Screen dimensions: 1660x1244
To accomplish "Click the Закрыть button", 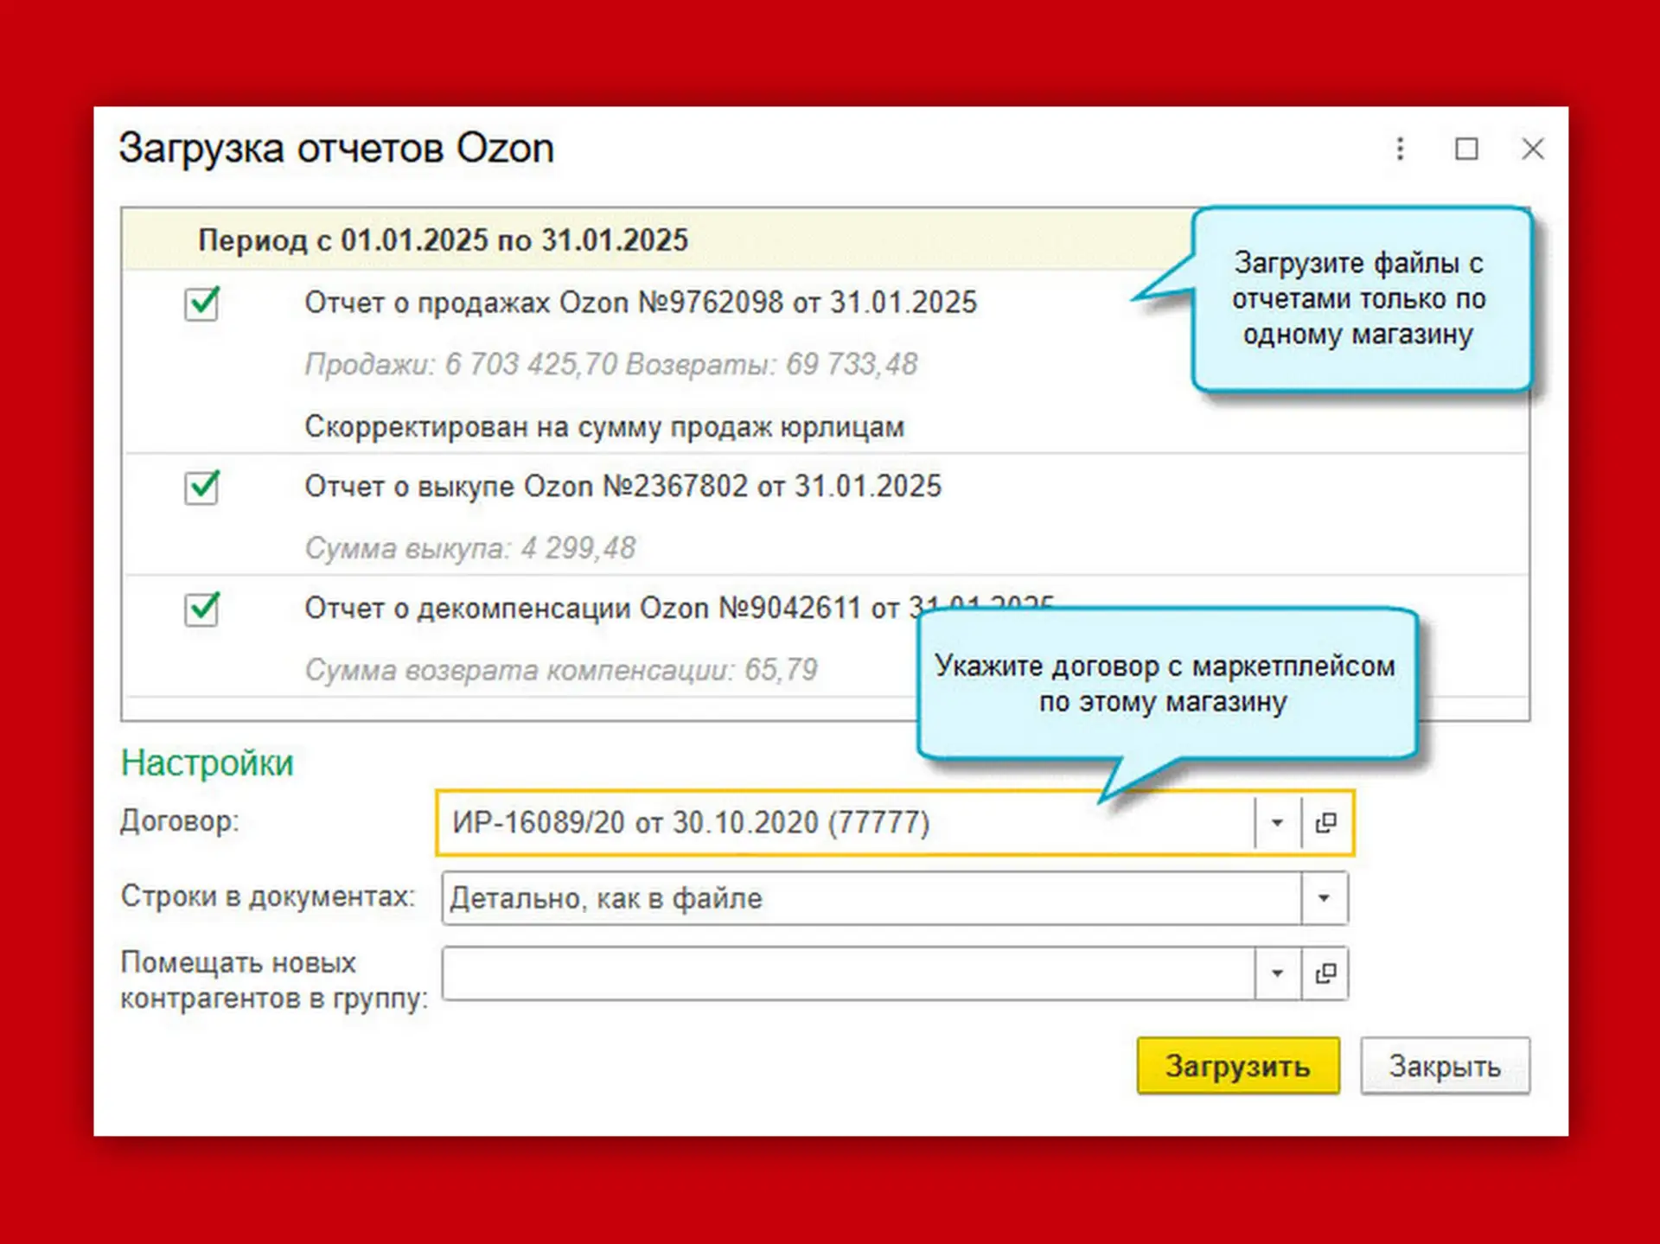I will tap(1445, 1066).
